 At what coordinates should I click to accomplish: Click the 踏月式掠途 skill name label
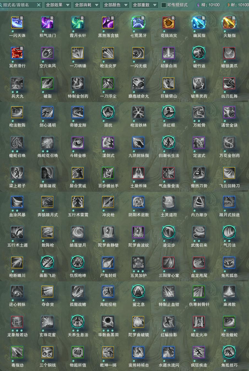pos(229,215)
